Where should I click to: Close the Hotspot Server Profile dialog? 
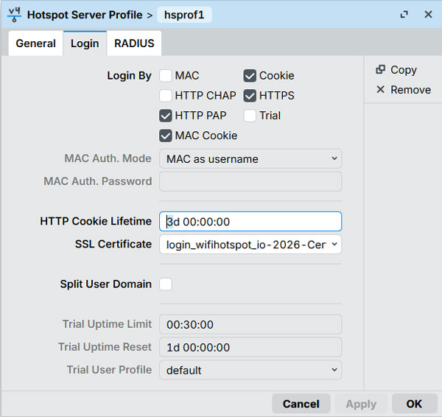[x=428, y=14]
